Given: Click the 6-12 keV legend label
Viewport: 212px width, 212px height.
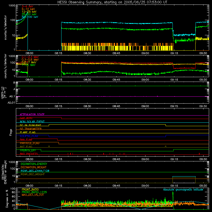Looking at the screenshot, I should 28,9.
